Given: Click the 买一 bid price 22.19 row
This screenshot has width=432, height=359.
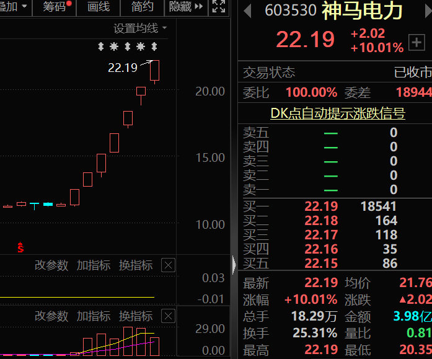Looking at the screenshot, I should point(321,206).
